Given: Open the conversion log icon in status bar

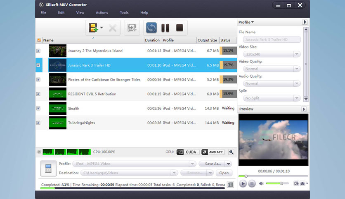Looking at the screenshot, I should (x=231, y=185).
